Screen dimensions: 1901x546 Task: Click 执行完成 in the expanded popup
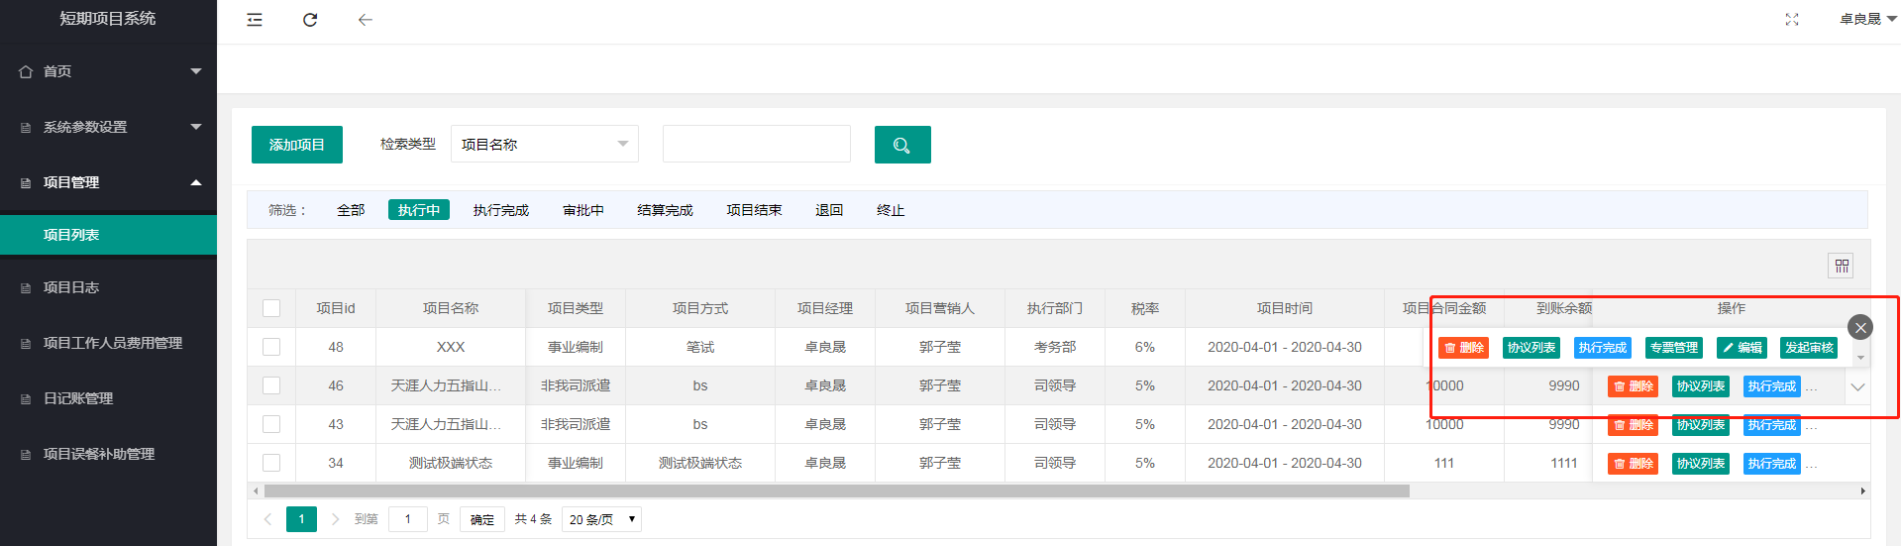(x=1603, y=348)
